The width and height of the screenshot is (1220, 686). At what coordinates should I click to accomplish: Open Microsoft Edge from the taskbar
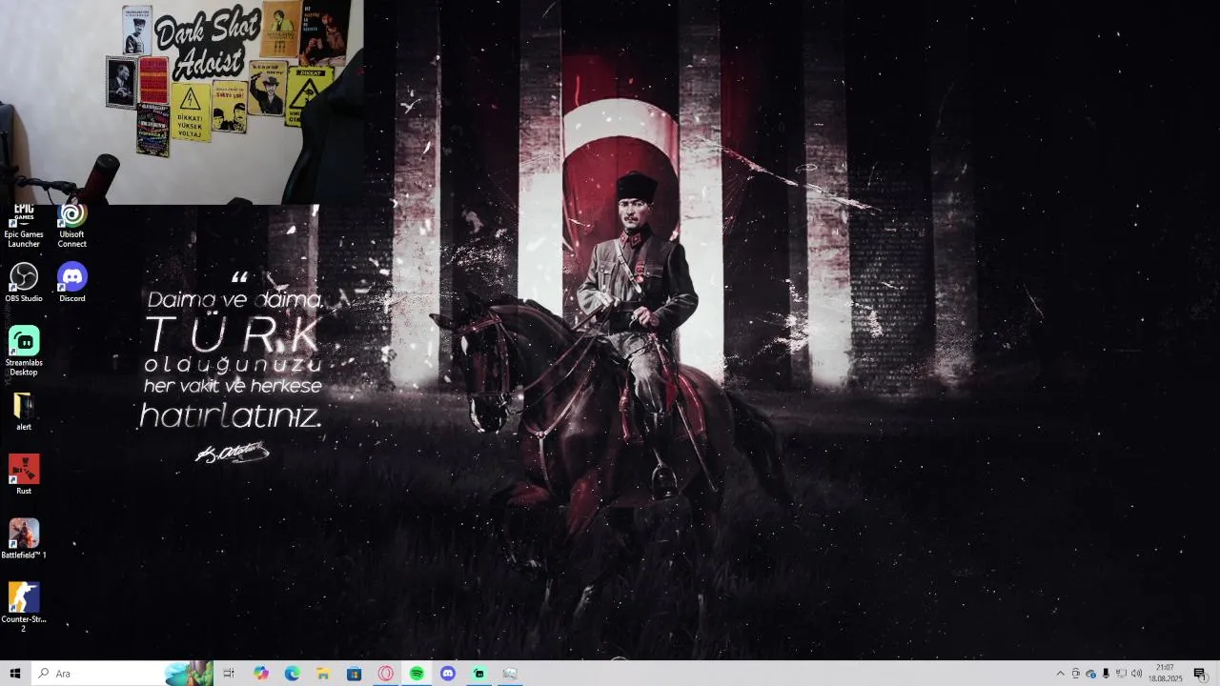pos(293,674)
